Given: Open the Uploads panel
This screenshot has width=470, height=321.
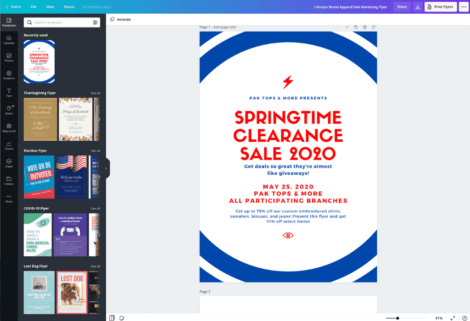Looking at the screenshot, I should (x=9, y=40).
